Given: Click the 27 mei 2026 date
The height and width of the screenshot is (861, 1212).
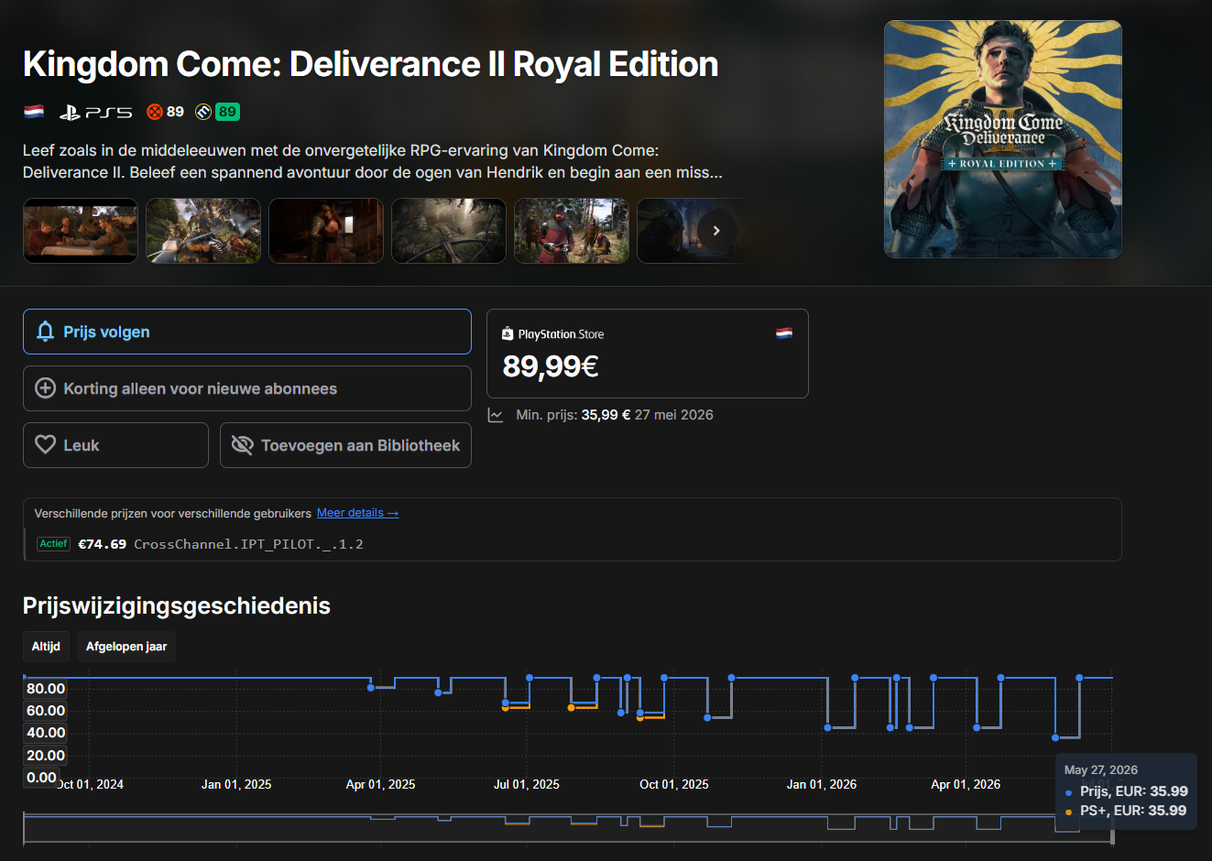Looking at the screenshot, I should click(674, 415).
